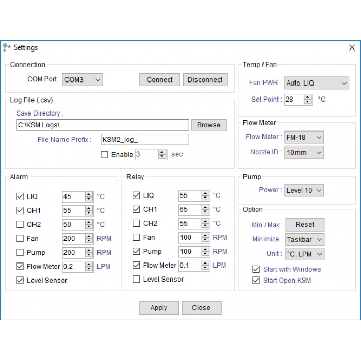
Task: Uncheck the Alarm LIQ checkbox
Action: [x=20, y=196]
